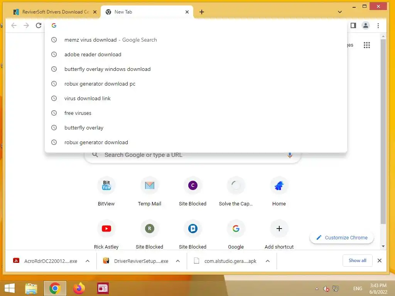Open the clock showing 3:43 PM
Image resolution: width=395 pixels, height=296 pixels.
tap(378, 288)
